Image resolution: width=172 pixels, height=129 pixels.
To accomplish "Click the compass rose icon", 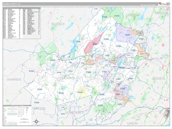I will coord(36,121).
